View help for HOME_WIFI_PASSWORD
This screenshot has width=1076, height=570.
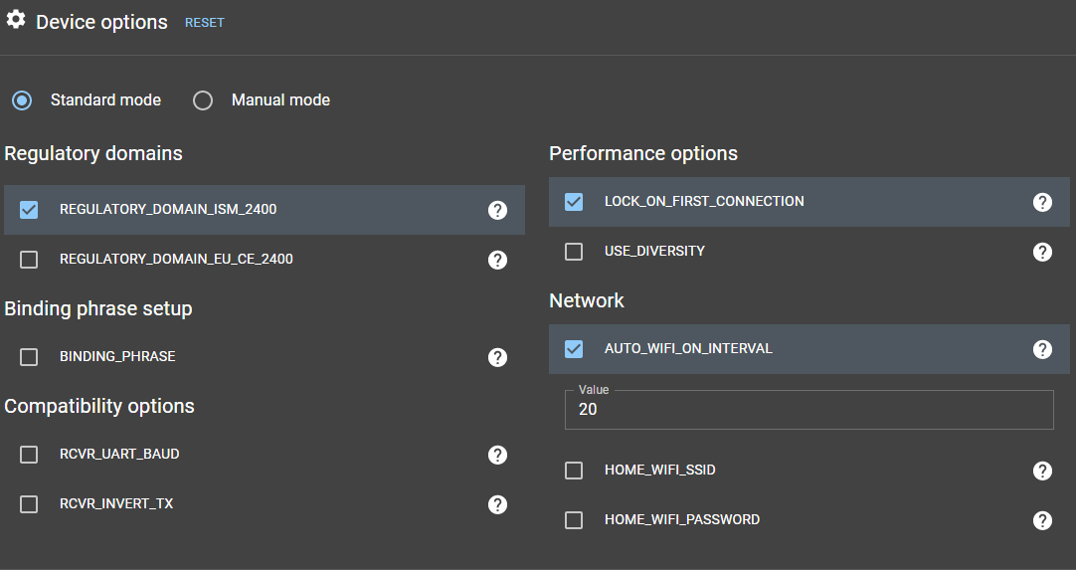pos(1042,520)
